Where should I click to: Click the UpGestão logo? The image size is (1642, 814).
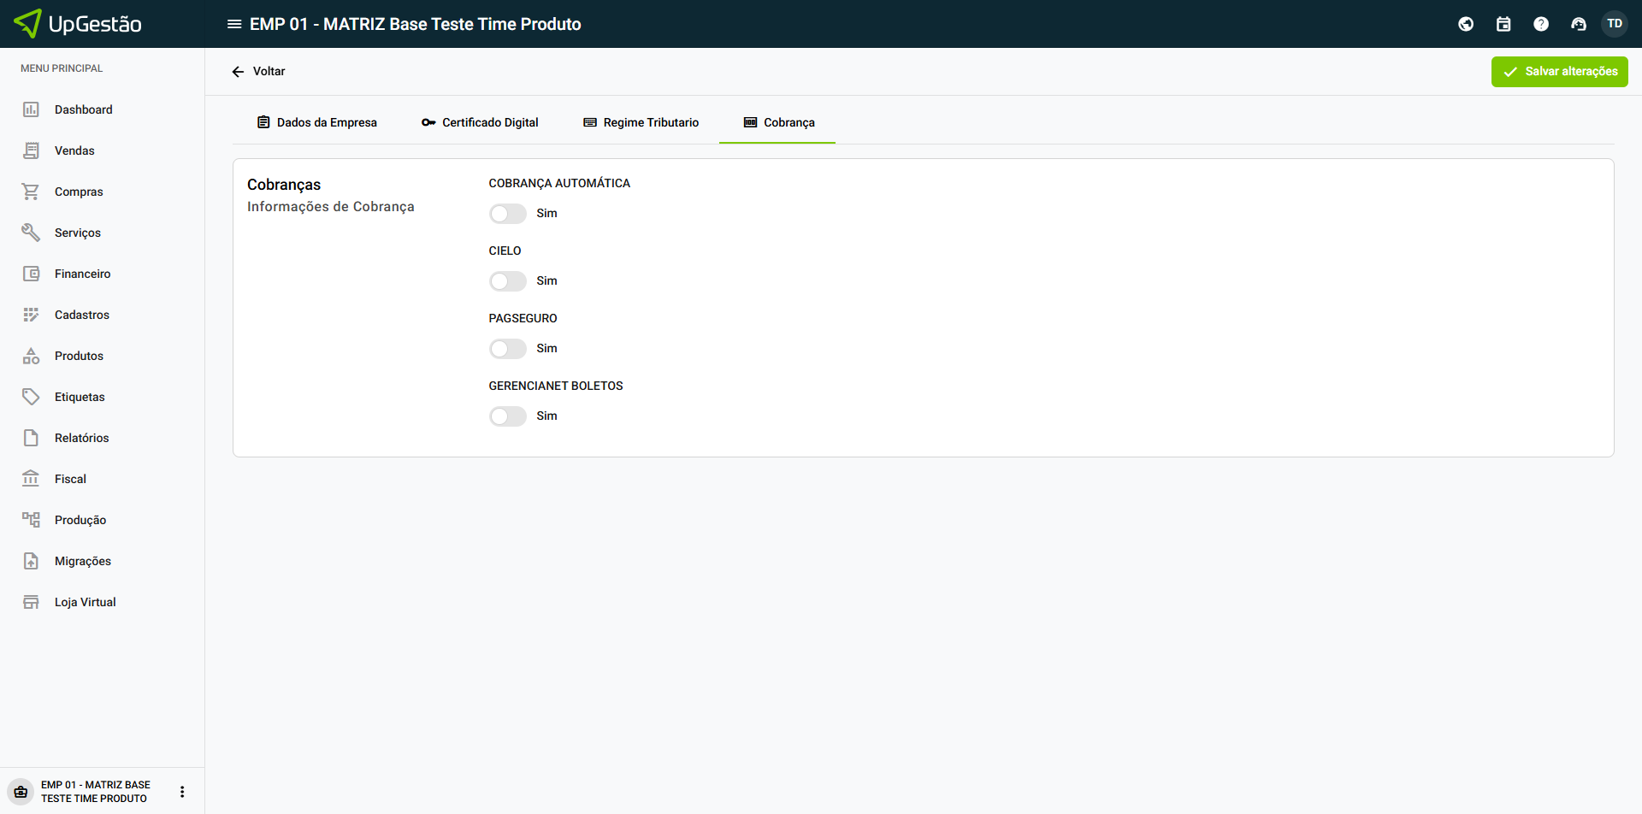point(79,24)
